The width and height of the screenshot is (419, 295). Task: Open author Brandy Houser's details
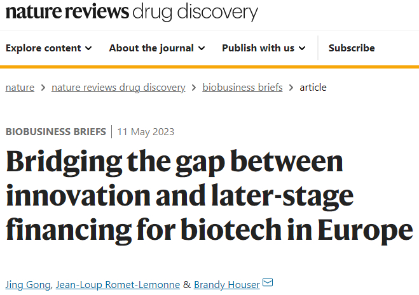[x=226, y=284]
